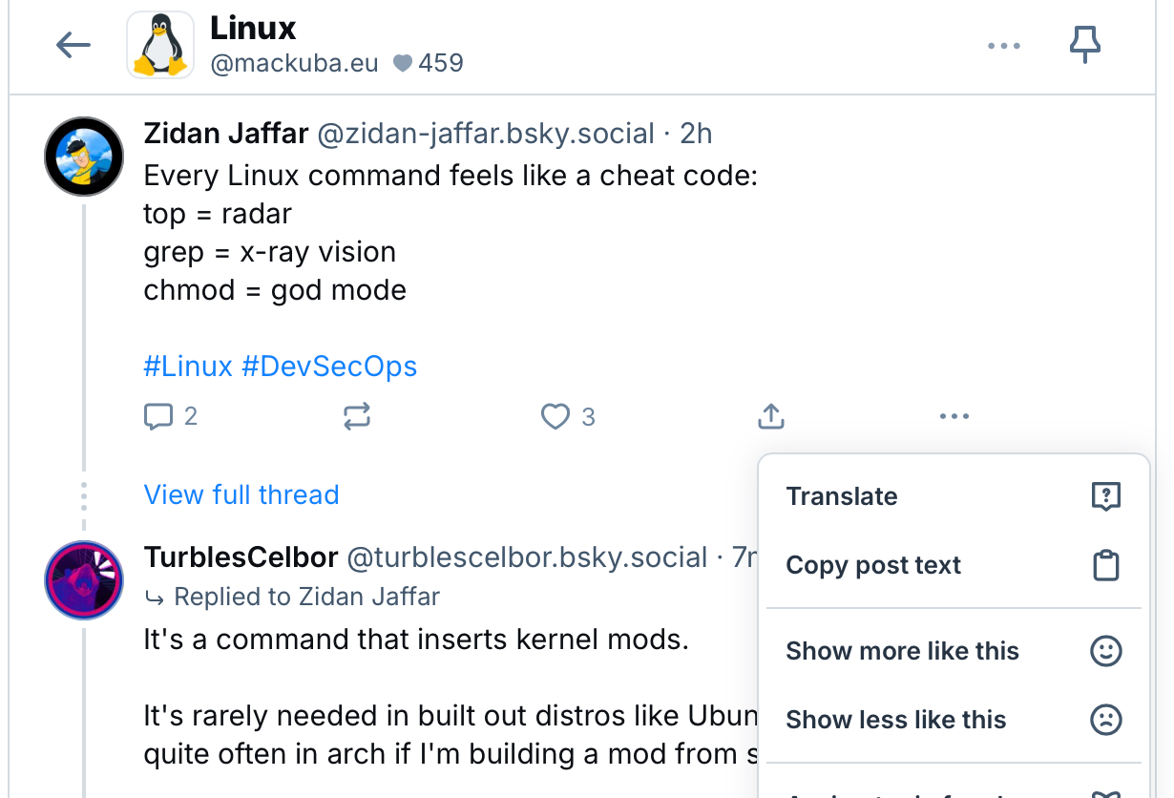Click the back arrow icon
The height and width of the screenshot is (798, 1174).
point(73,45)
